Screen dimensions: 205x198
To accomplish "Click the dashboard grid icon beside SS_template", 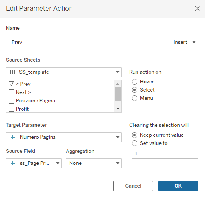I will 13,72.
